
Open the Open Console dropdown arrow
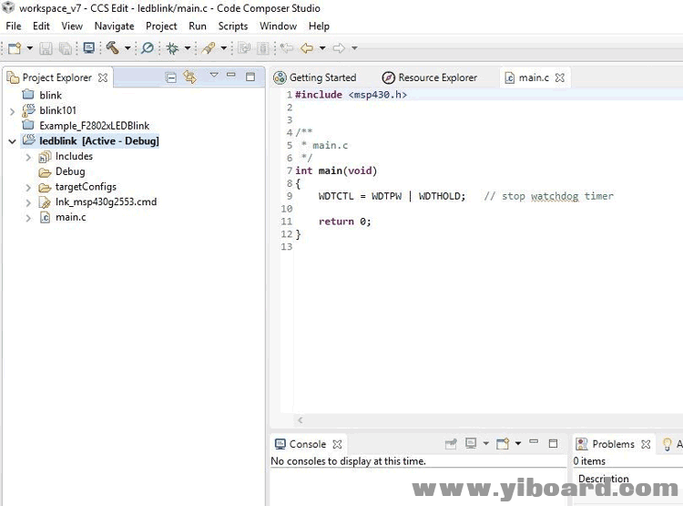click(518, 444)
